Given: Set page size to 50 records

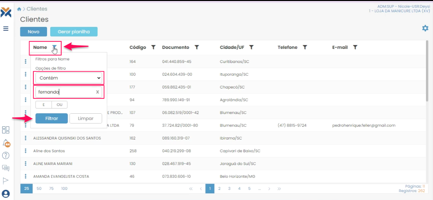Looking at the screenshot, I should click(x=39, y=188).
